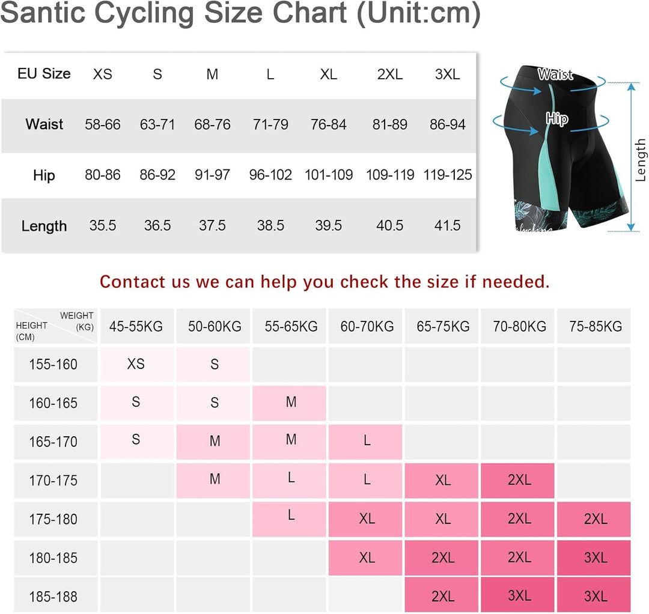Click the Waist label on the shorts
The height and width of the screenshot is (614, 649).
(x=555, y=75)
